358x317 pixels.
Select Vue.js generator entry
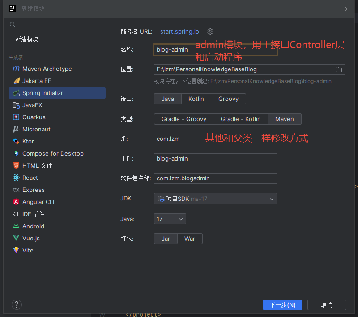click(57, 239)
